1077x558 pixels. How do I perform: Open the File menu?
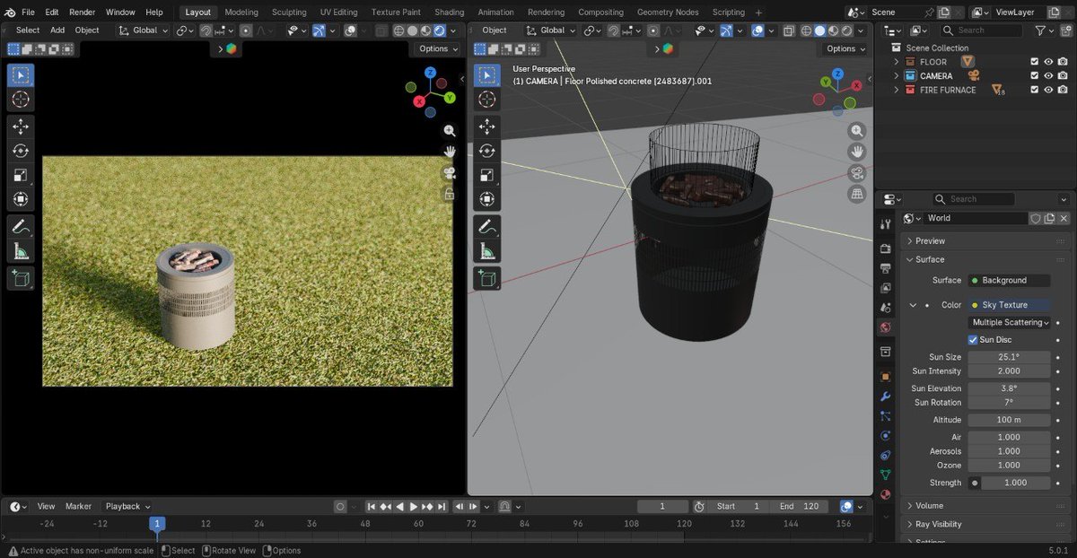coord(28,12)
